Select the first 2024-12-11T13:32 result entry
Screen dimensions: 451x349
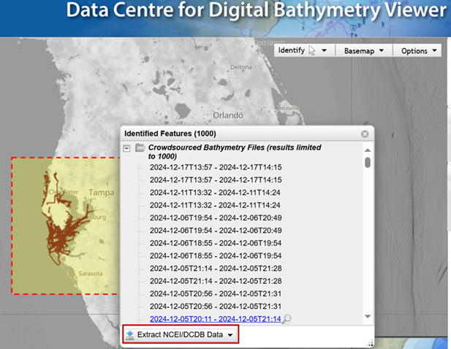click(216, 192)
